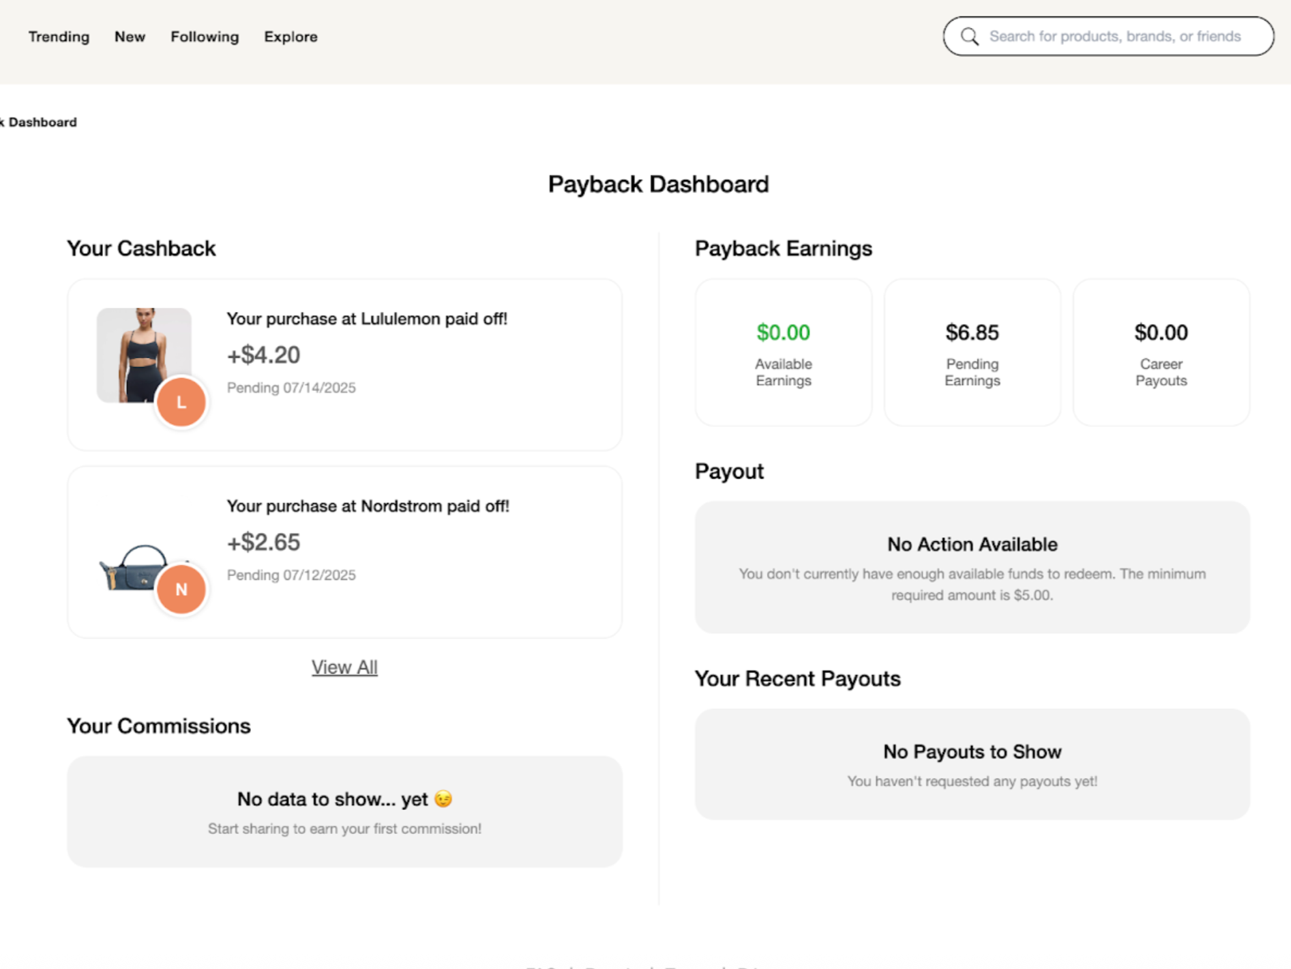Select the Available Earnings card

(x=783, y=352)
